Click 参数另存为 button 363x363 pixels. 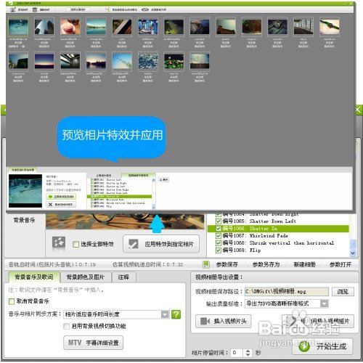point(266,264)
